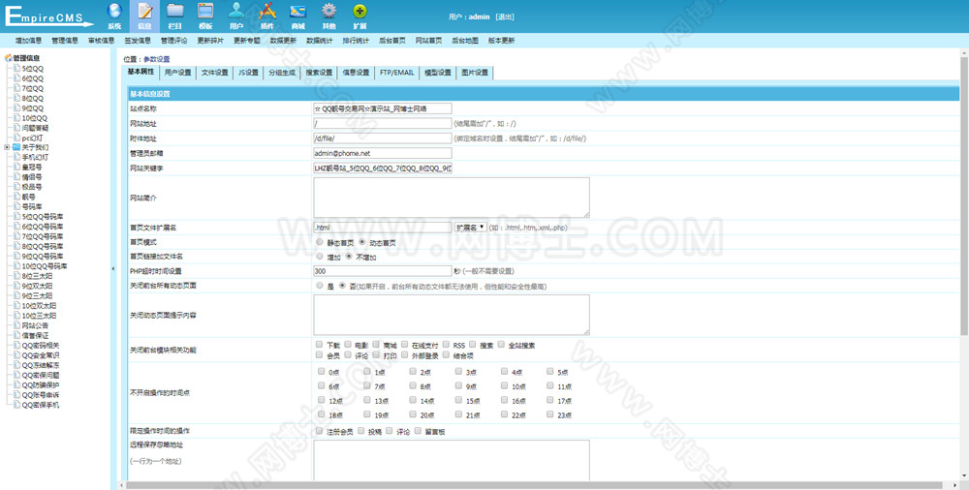Viewport: 969px width, 490px height.
Task: Click the document icon beside 问题答疑
Action: (17, 128)
